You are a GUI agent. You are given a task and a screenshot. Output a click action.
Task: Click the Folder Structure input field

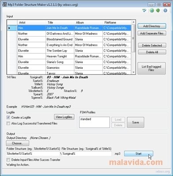33,154
